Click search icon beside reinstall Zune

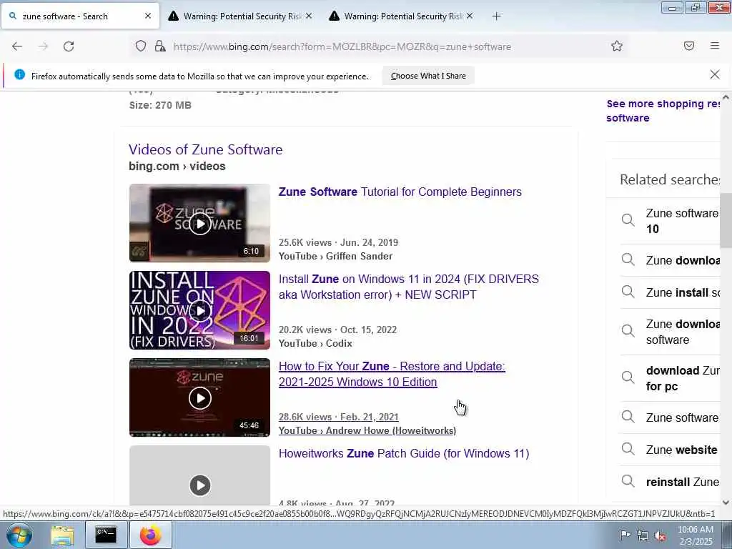coord(628,481)
